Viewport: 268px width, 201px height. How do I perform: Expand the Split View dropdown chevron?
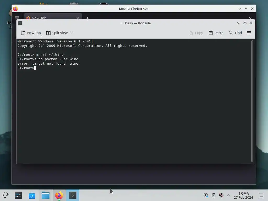point(72,33)
